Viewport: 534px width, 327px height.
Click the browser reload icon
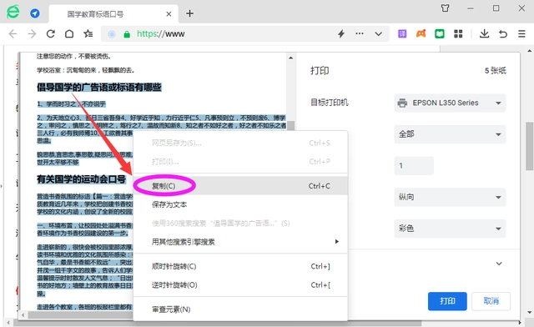pos(50,33)
